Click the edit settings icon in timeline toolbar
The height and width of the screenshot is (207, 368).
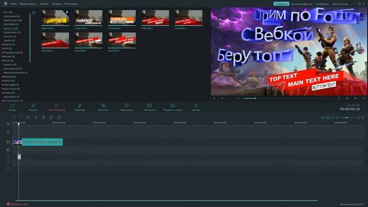click(x=28, y=117)
